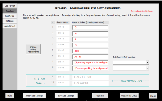Click the AutoCorrect Entry option label
162x101 pixels.
coord(124,57)
